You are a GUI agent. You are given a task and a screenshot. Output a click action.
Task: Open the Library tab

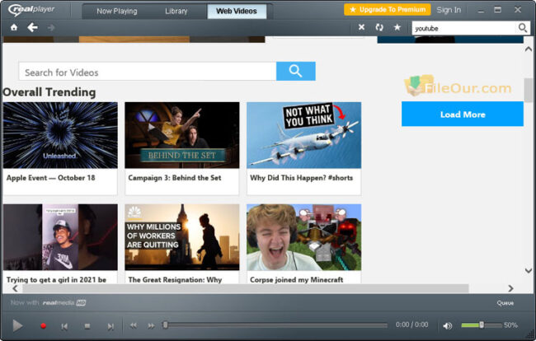pyautogui.click(x=176, y=12)
